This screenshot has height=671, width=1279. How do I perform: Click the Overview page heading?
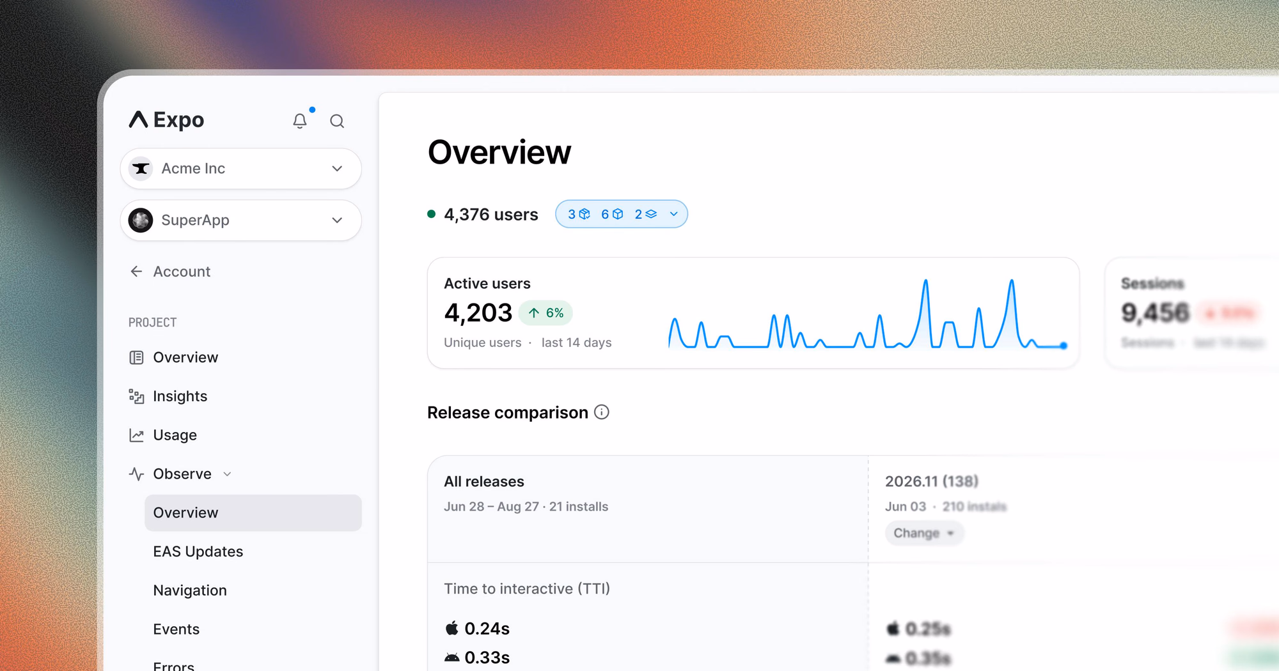point(499,153)
